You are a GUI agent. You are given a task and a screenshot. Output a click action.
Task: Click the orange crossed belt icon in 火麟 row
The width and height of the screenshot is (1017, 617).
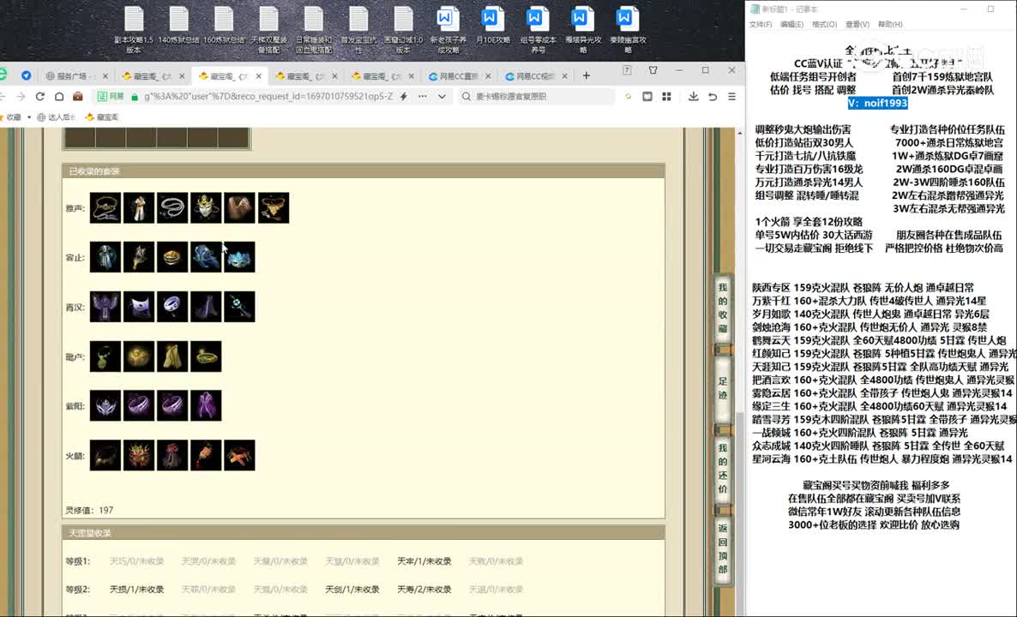[239, 456]
